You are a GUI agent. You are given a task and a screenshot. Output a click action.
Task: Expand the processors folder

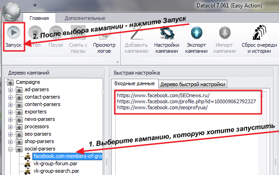tap(10, 127)
